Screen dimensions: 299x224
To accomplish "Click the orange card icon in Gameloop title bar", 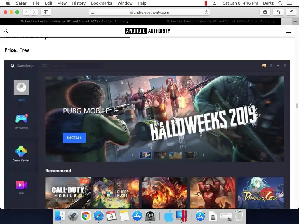I will click(264, 66).
